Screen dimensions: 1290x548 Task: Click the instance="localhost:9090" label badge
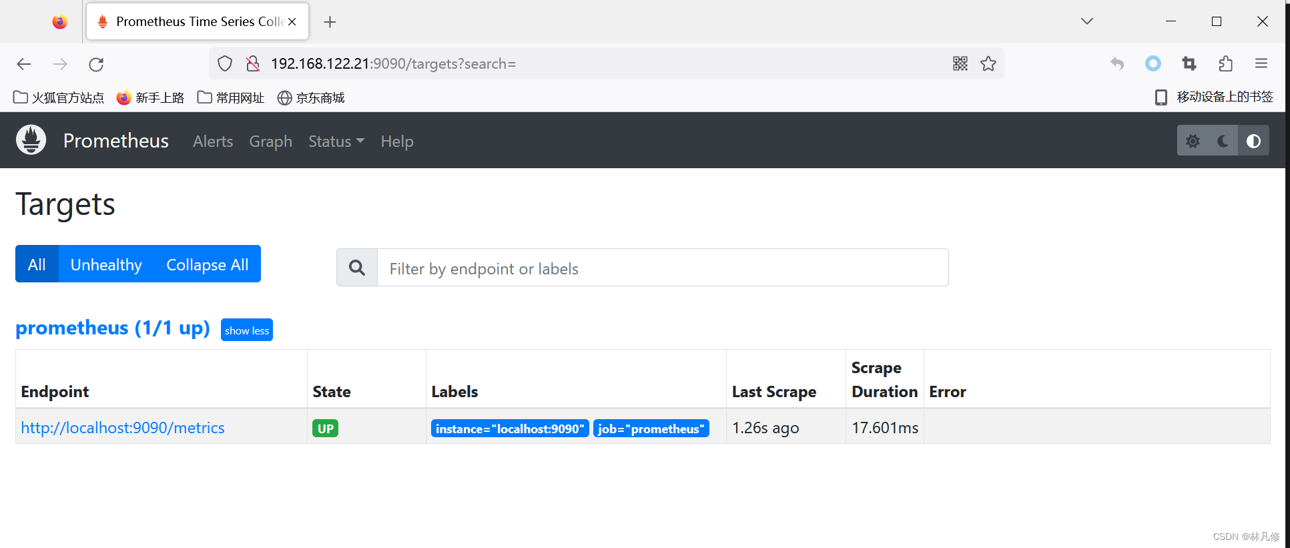point(510,429)
